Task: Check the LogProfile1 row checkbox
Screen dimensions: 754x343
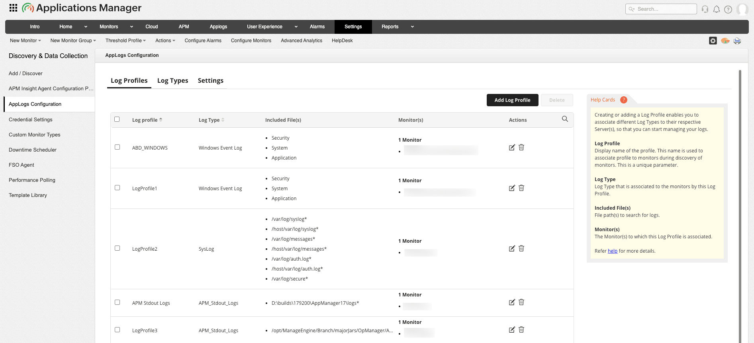Action: pos(117,187)
